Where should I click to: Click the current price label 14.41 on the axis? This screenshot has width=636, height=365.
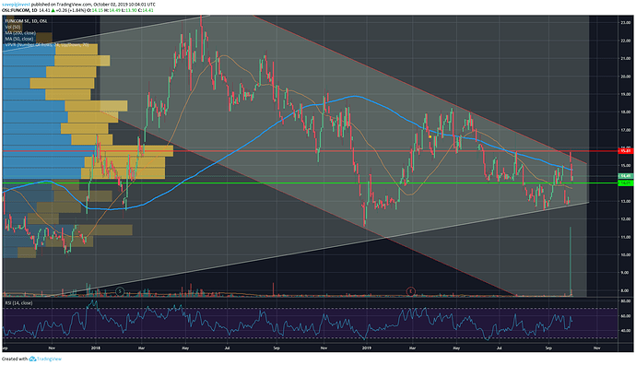pyautogui.click(x=625, y=176)
